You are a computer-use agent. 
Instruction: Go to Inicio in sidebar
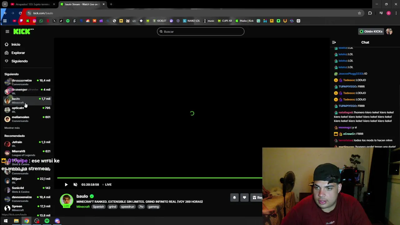pos(16,44)
